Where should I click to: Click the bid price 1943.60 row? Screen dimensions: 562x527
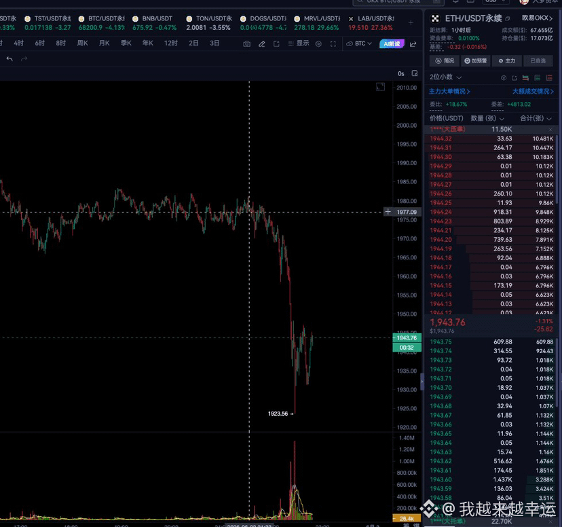491,479
